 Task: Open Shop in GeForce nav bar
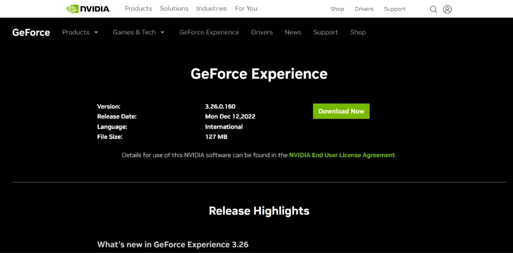pos(358,32)
